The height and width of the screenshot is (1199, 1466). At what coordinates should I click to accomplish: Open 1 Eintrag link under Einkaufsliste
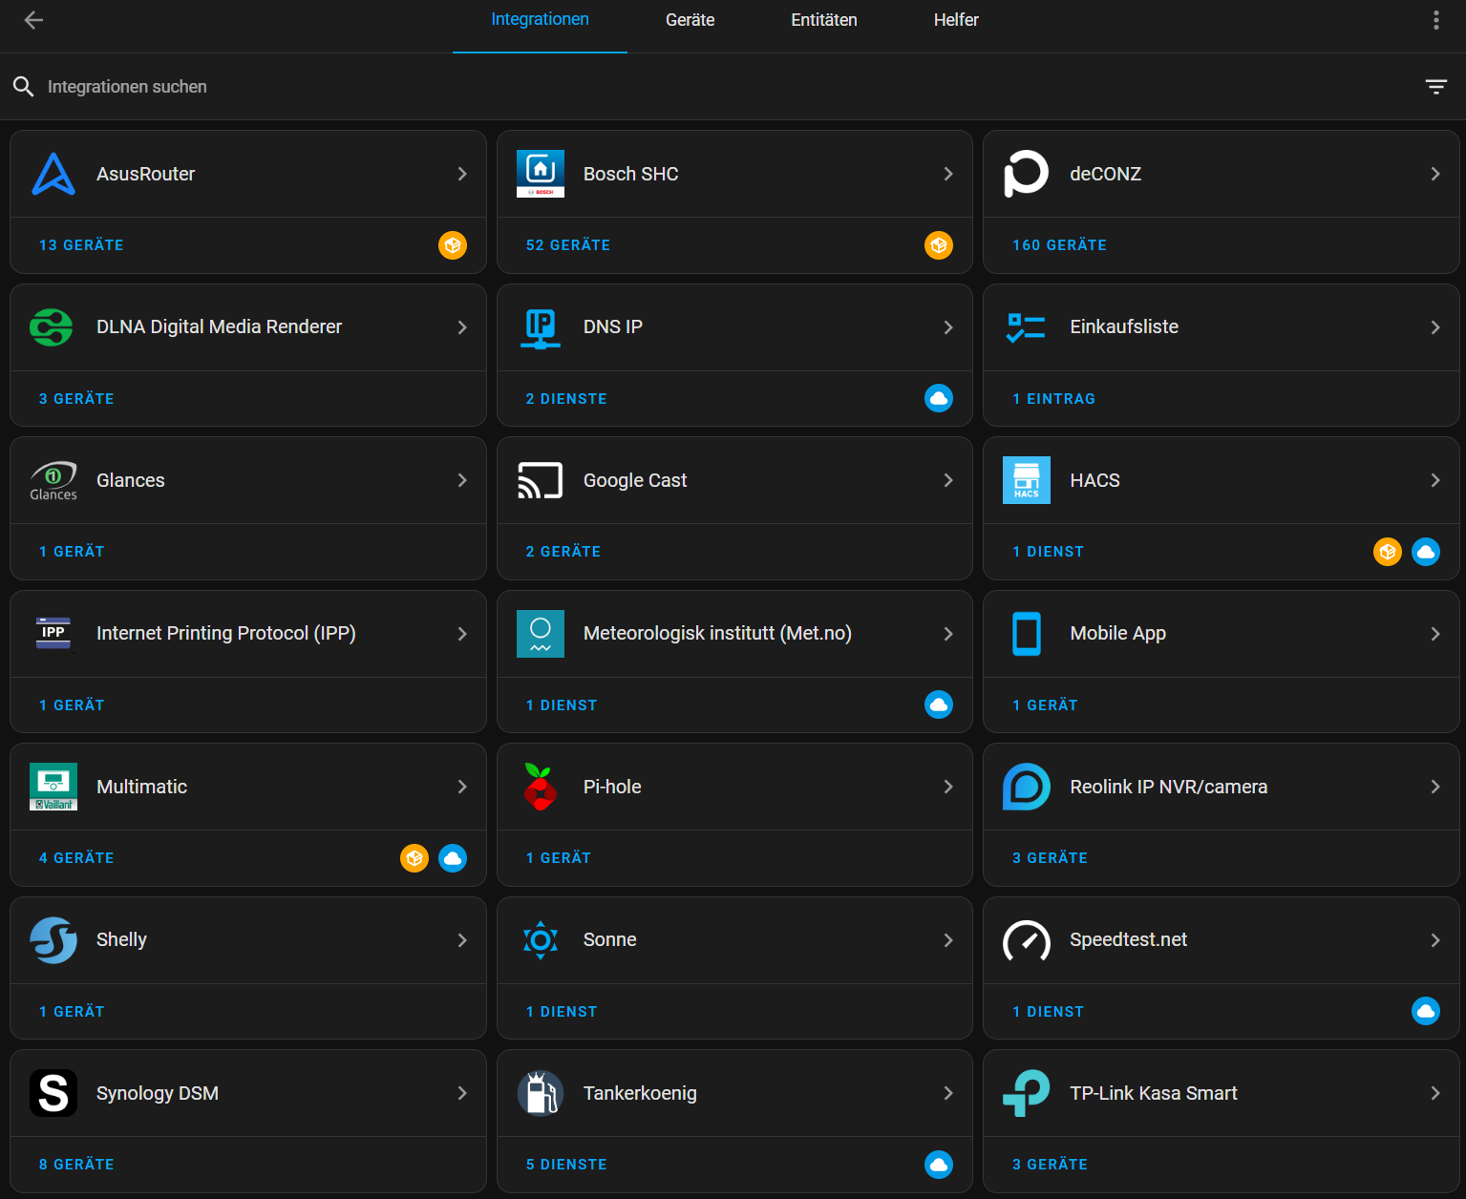tap(1053, 399)
